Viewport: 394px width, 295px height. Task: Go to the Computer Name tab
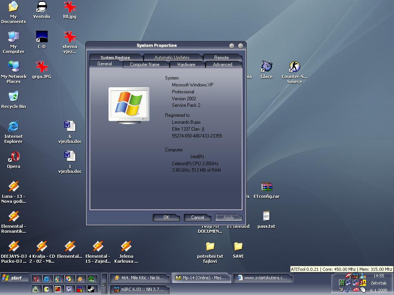point(145,65)
